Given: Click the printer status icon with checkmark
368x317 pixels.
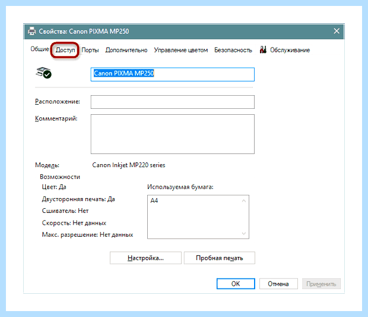Looking at the screenshot, I should point(44,73).
